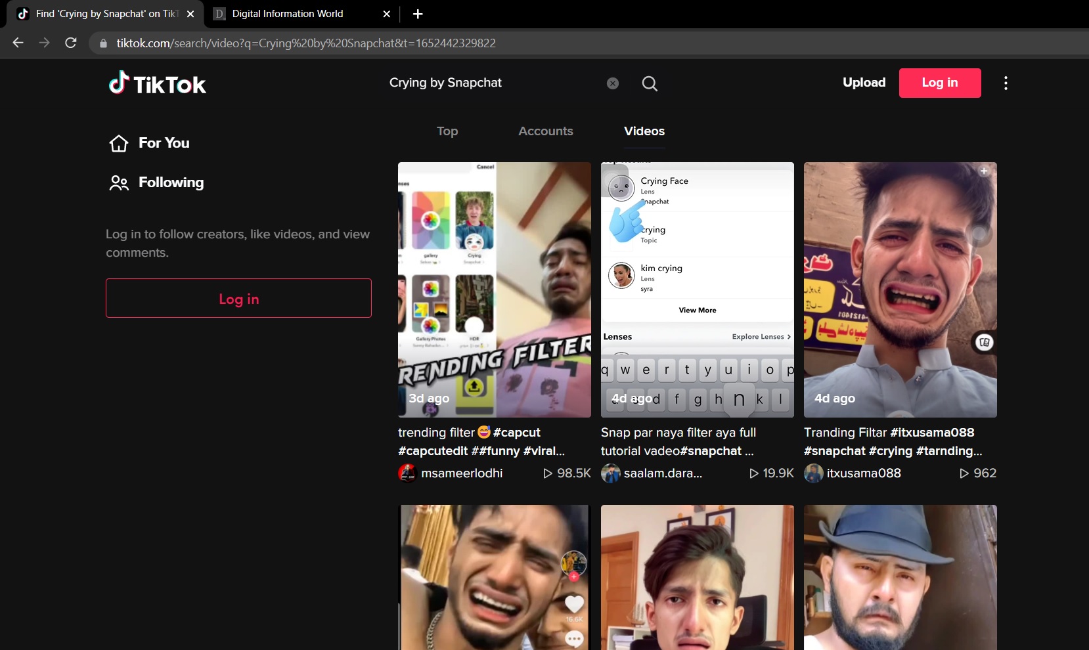
Task: Open the Snap par naya filter tutorial thumbnail
Action: [698, 290]
